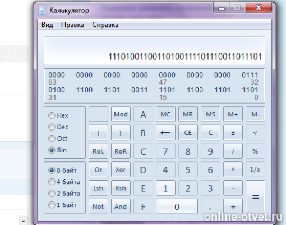Click the equals button
The image size is (286, 225).
255,197
